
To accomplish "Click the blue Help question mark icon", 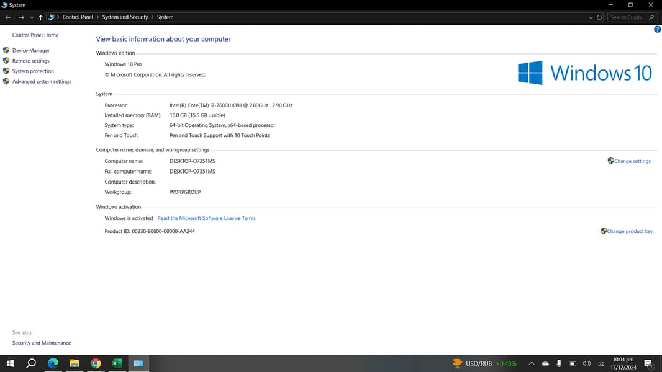I will (x=657, y=29).
